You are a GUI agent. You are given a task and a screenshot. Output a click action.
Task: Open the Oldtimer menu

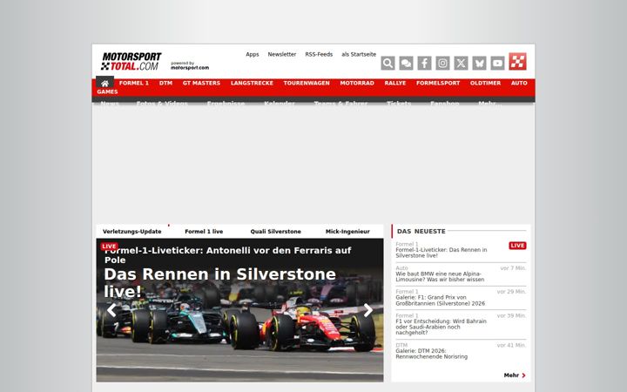point(485,84)
